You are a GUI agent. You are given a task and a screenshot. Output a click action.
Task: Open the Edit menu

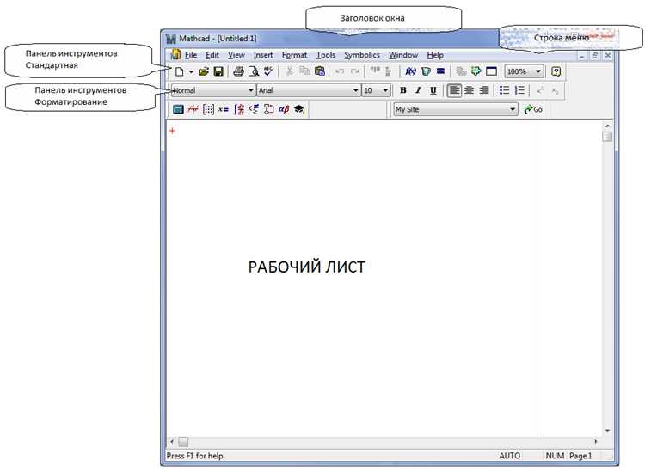tap(212, 55)
